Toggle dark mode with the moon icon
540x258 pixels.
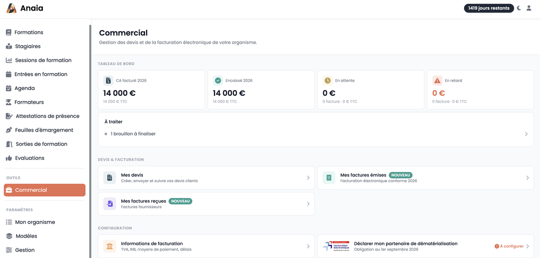519,8
